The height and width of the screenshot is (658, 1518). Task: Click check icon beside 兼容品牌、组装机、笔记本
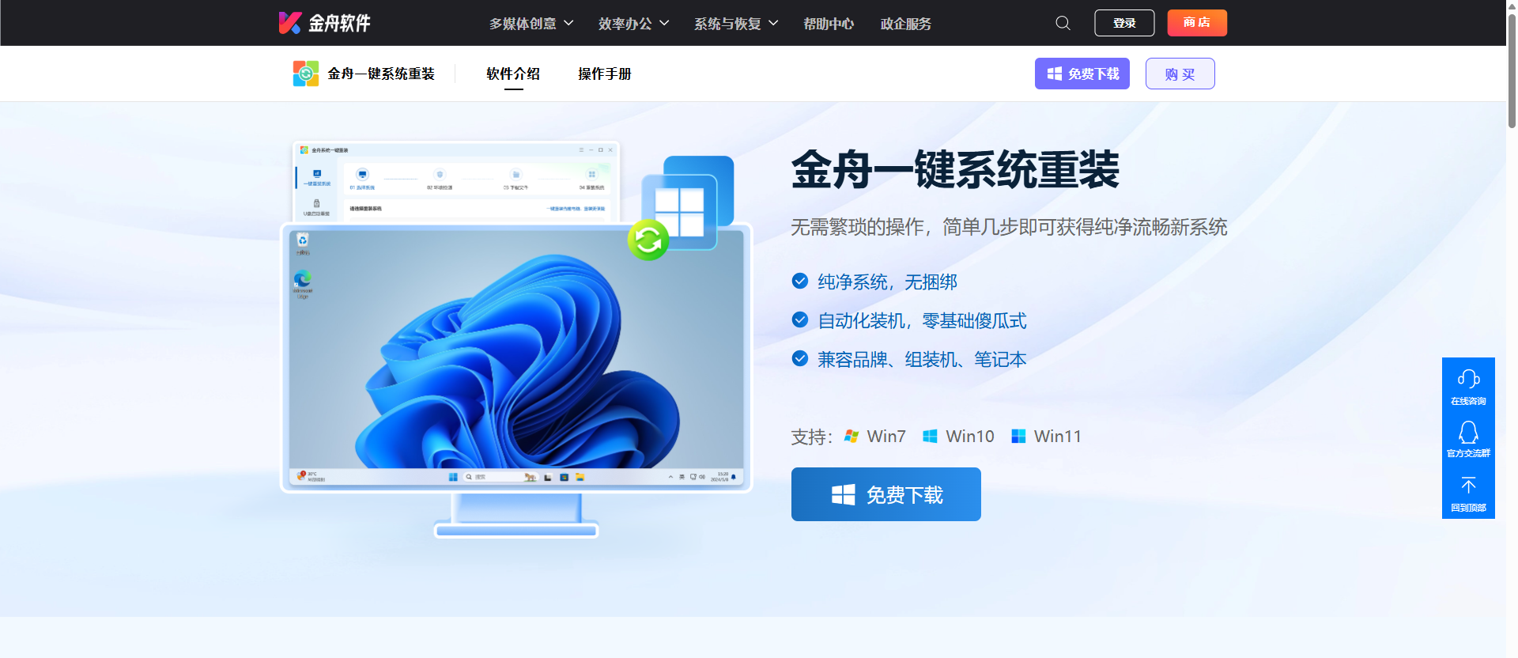(800, 359)
